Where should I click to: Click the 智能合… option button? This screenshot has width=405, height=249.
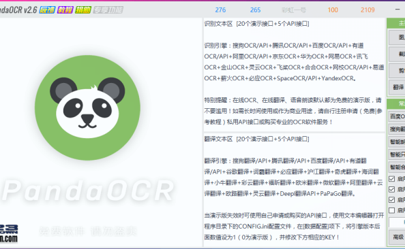pos(397,167)
